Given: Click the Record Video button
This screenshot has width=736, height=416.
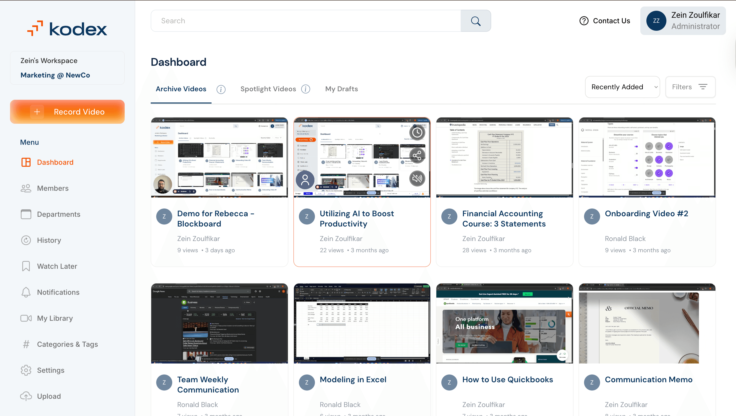Looking at the screenshot, I should pos(67,112).
